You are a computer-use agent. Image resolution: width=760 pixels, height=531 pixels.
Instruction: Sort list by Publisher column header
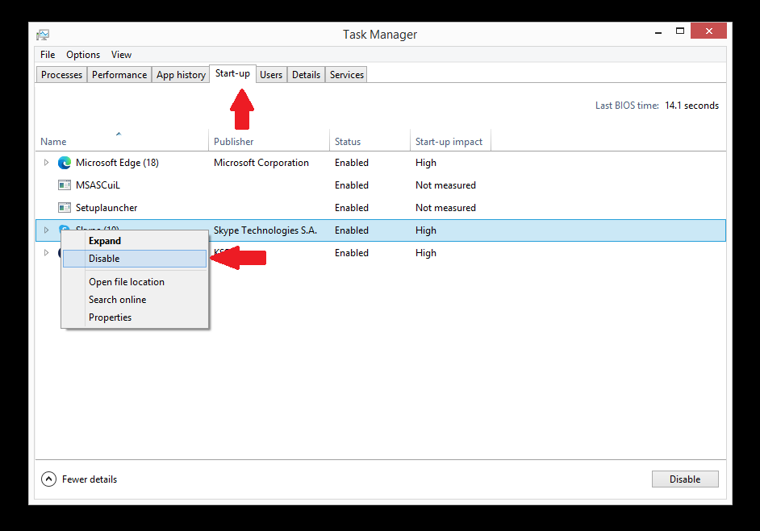[234, 142]
